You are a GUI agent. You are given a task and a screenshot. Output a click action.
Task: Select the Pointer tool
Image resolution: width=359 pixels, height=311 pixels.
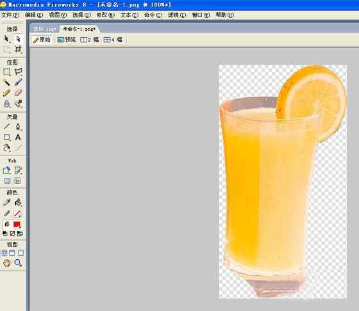(x=6, y=39)
